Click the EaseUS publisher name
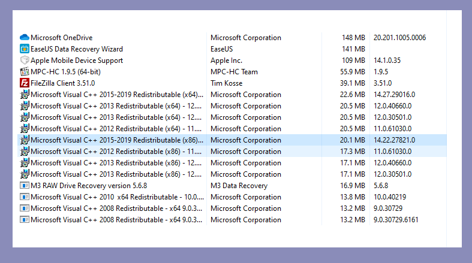The height and width of the screenshot is (263, 472). [221, 49]
